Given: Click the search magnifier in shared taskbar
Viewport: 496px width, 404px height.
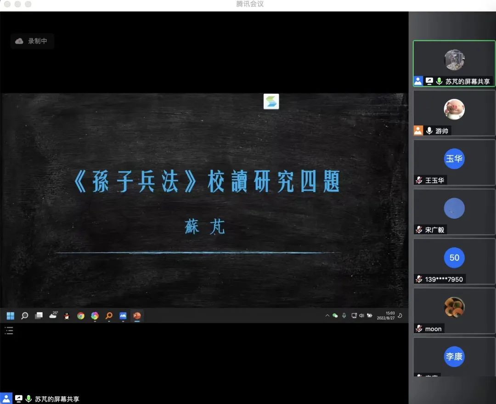Looking at the screenshot, I should point(25,316).
